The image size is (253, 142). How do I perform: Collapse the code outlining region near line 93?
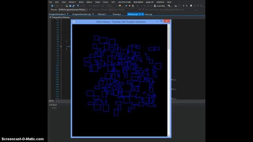click(x=61, y=47)
